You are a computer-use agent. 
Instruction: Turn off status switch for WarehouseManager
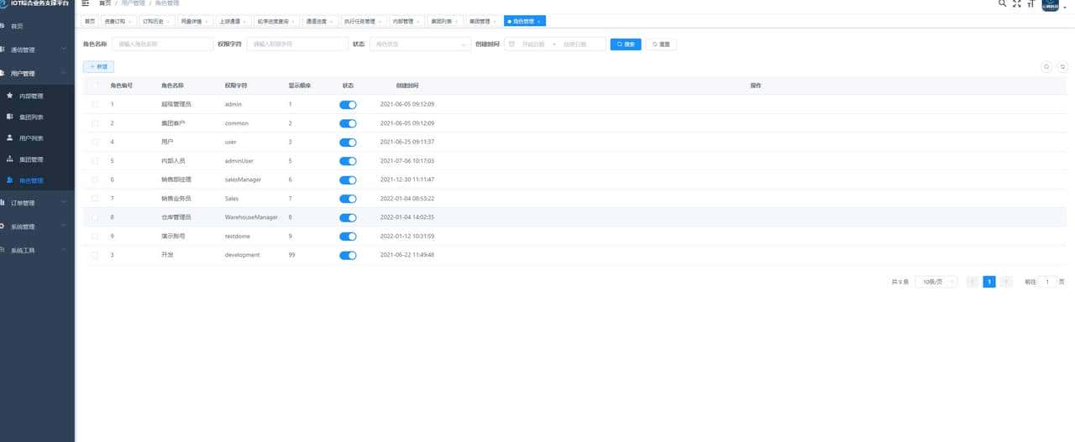[348, 217]
